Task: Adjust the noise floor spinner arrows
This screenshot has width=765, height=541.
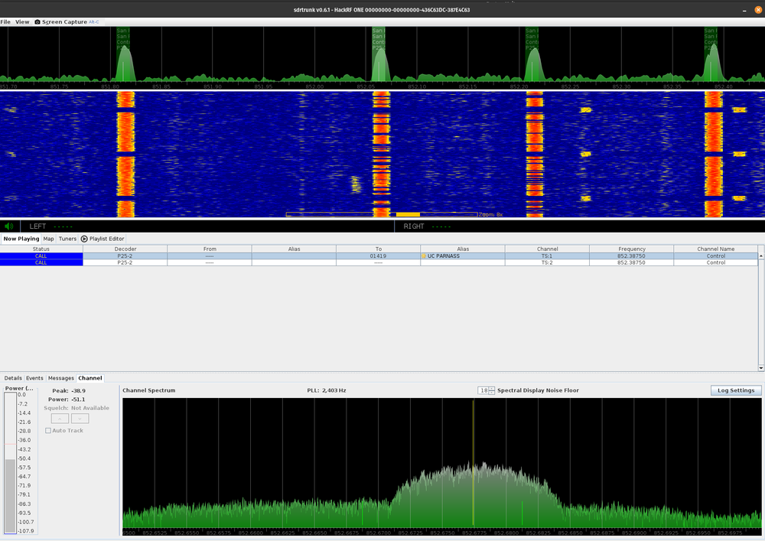Action: tap(492, 390)
